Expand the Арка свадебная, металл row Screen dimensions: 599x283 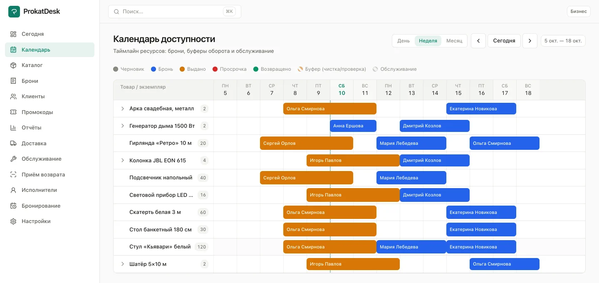pos(123,109)
